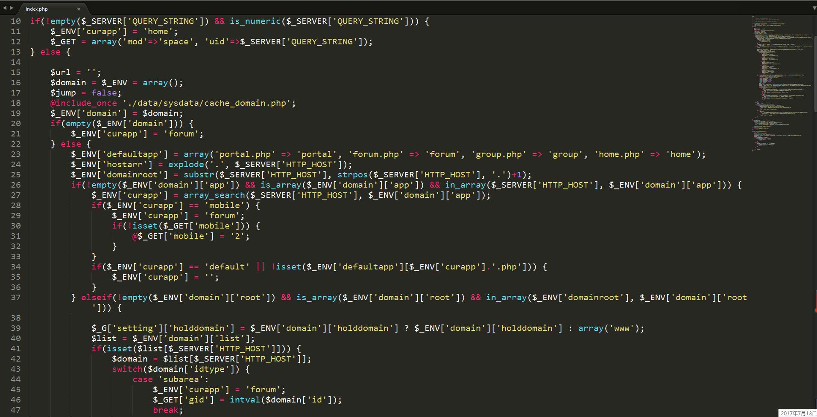Click the intval function on line 46
The height and width of the screenshot is (417, 817).
244,400
